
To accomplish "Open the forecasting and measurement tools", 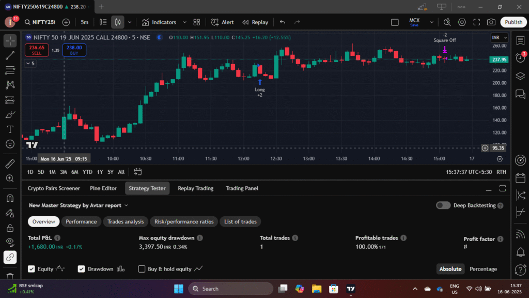I will coord(10,100).
